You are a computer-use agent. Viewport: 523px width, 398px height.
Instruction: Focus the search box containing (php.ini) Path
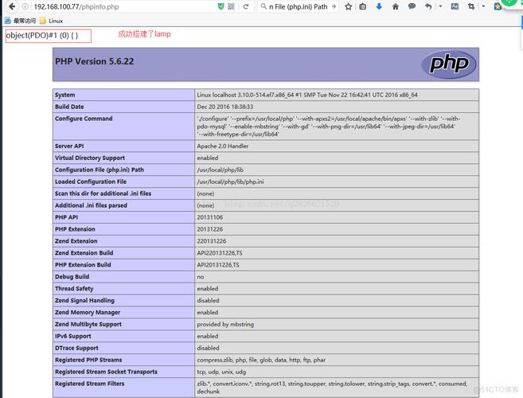tap(298, 6)
